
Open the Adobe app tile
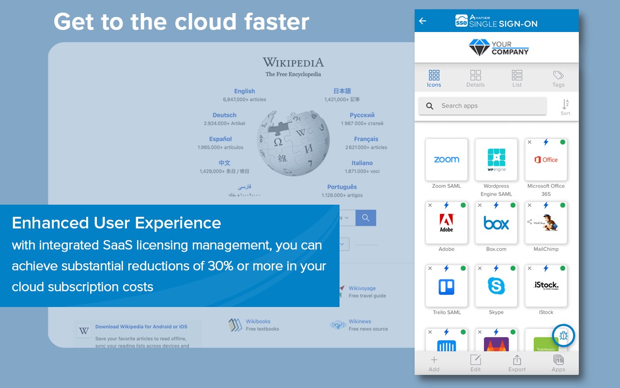(x=447, y=223)
